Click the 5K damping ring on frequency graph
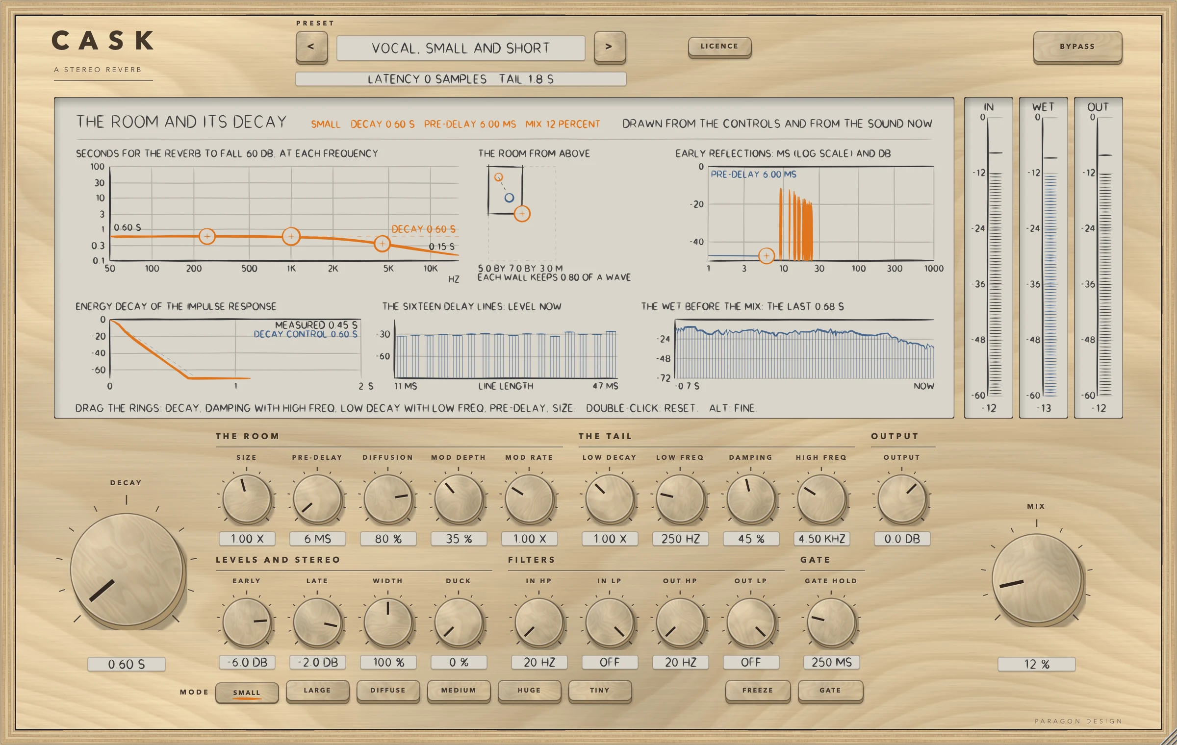The width and height of the screenshot is (1177, 745). pos(382,244)
